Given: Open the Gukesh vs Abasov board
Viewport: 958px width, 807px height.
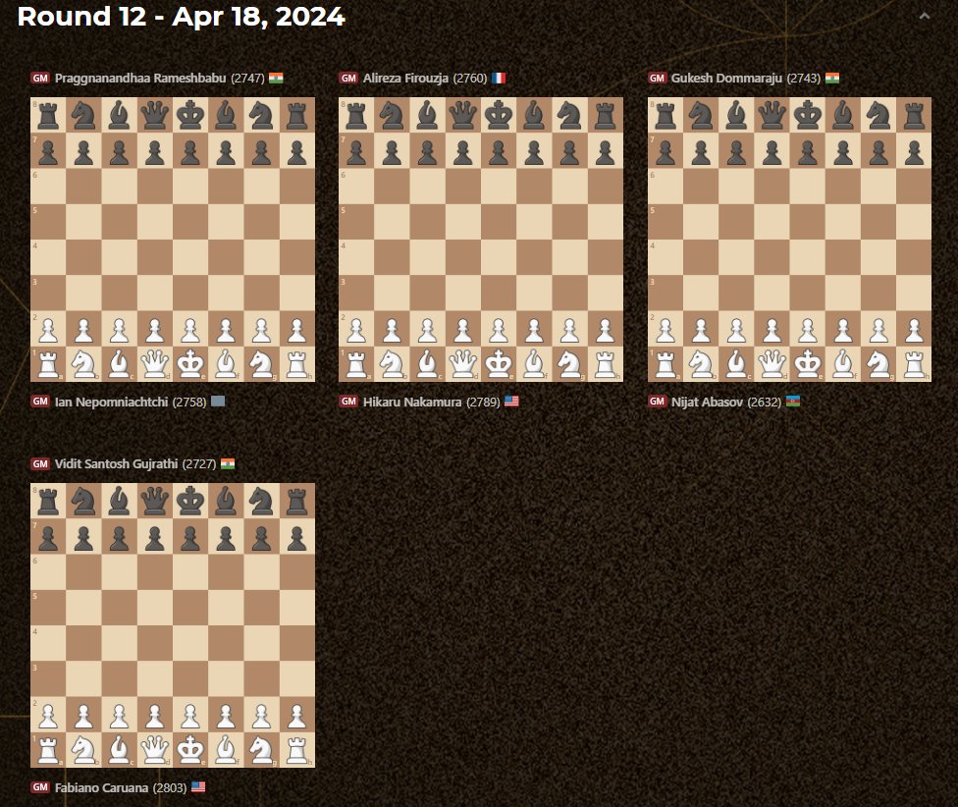Looking at the screenshot, I should (789, 240).
